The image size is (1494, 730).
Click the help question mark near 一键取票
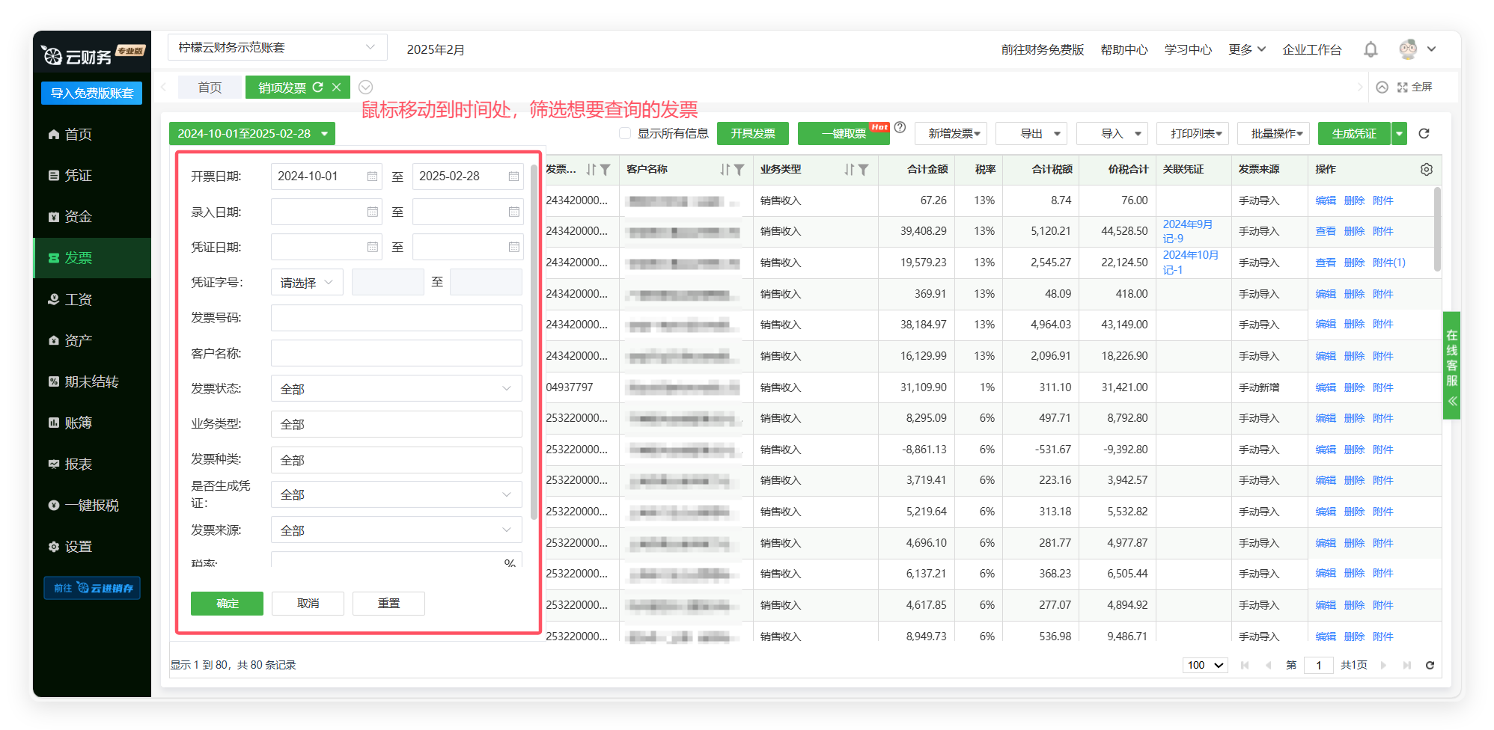[x=900, y=128]
